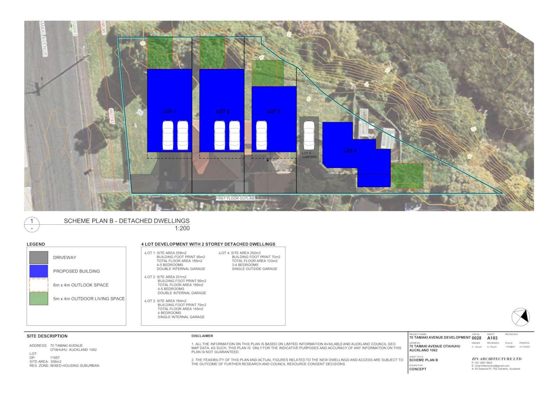Click the printed date 31/10/2021

click(525, 347)
